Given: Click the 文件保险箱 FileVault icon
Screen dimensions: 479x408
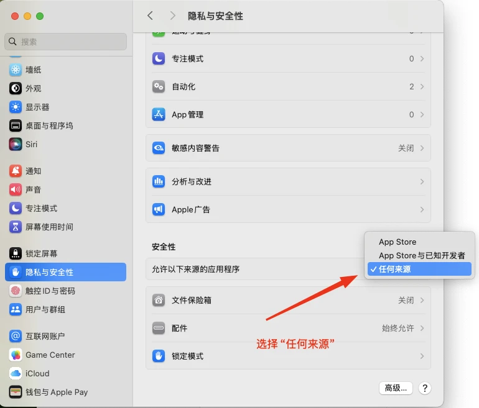Looking at the screenshot, I should (159, 301).
